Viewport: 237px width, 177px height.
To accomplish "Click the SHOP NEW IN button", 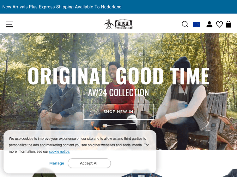I will point(118,112).
